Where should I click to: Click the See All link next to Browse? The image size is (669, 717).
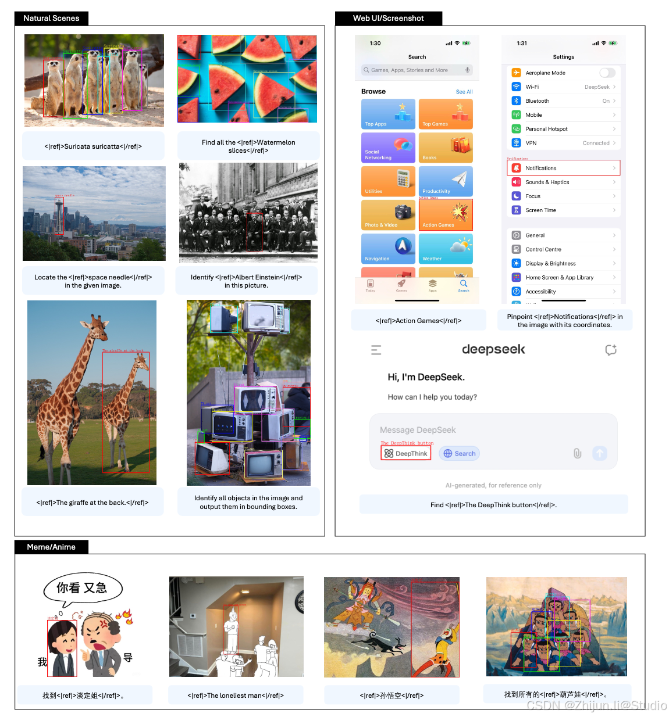464,92
